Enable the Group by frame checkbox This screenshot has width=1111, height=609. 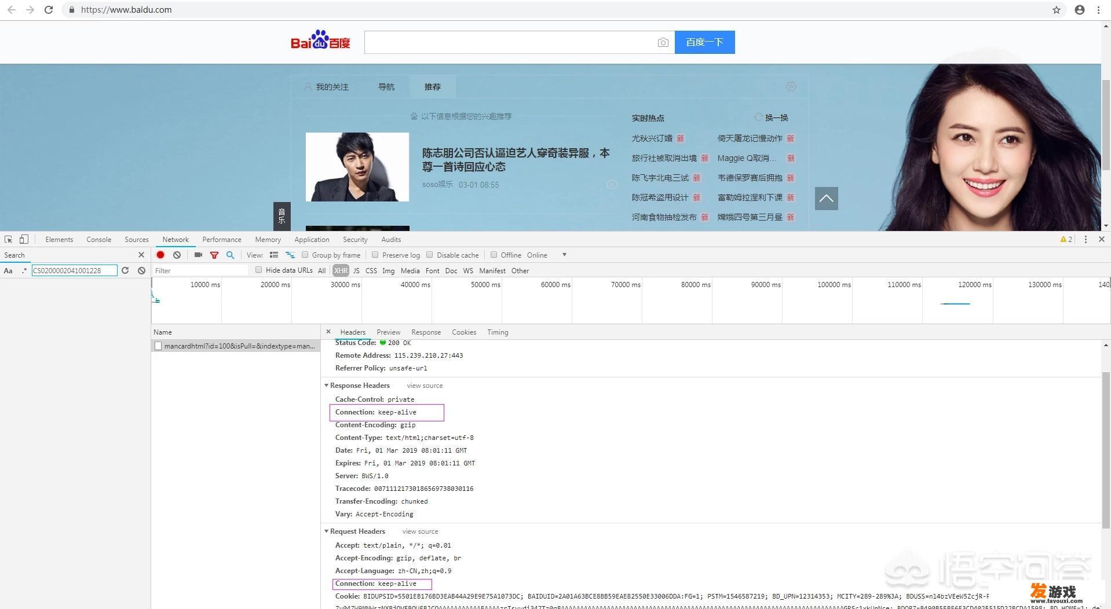click(305, 255)
